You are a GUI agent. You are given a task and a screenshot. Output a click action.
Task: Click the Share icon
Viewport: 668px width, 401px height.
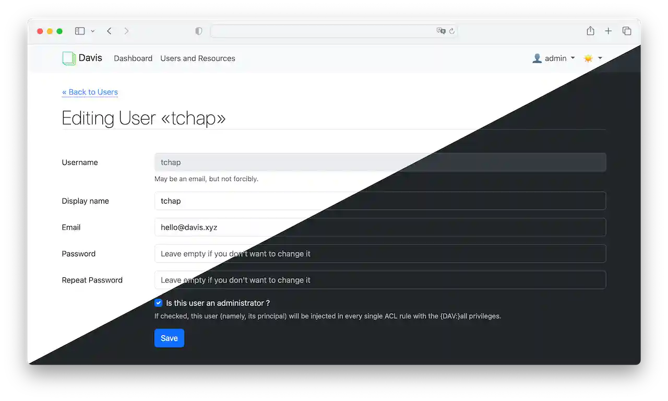pos(590,31)
